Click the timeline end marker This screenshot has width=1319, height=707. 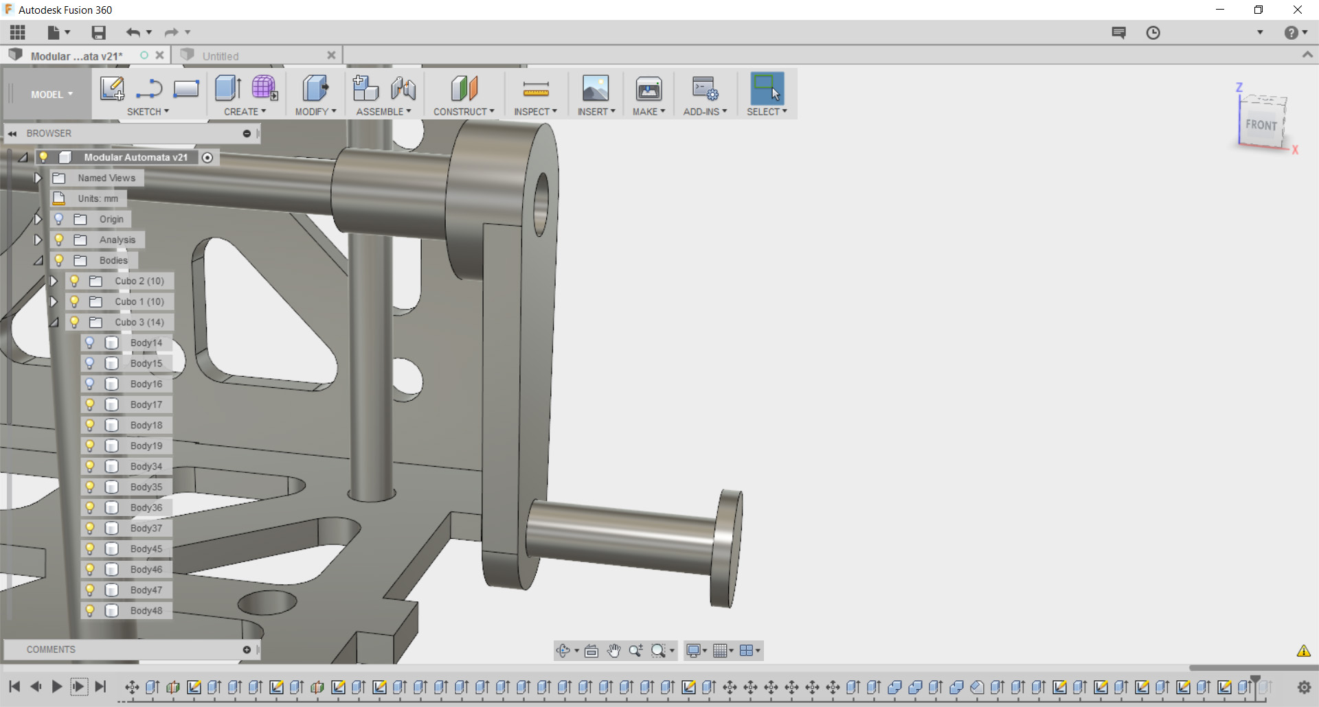pos(1255,686)
